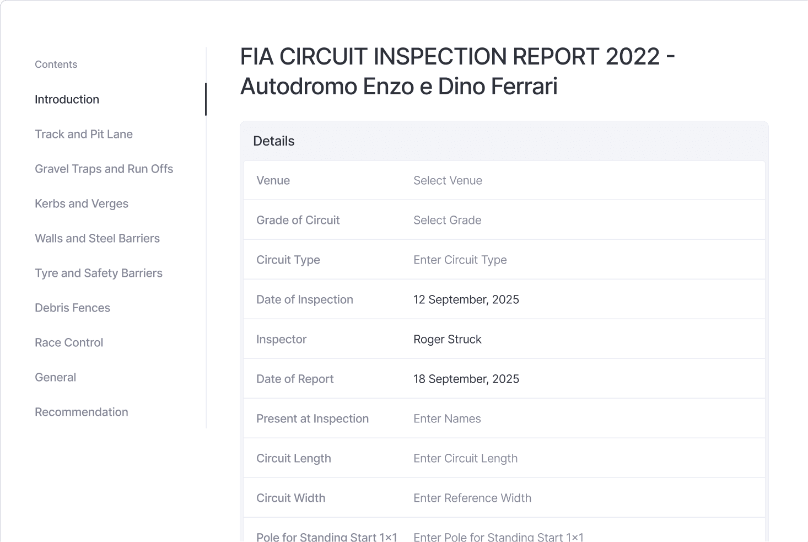Jump to the Recommendation section

pos(81,412)
